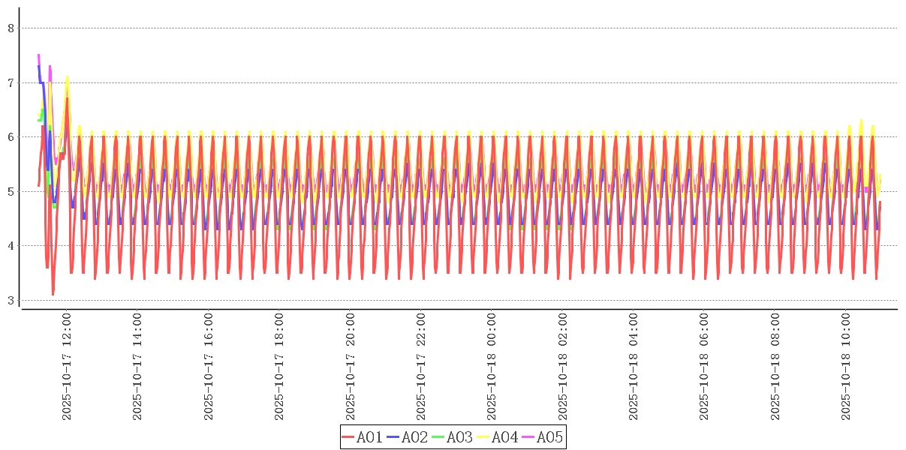Toggle the A03 legend text label
The width and height of the screenshot is (906, 450).
pyautogui.click(x=459, y=437)
